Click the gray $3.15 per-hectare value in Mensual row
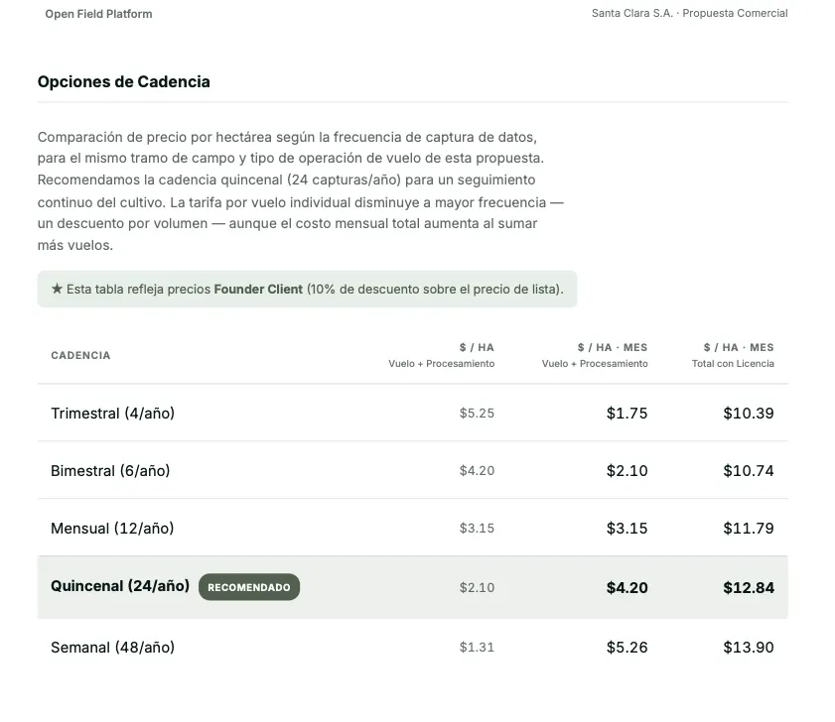Screen dimensions: 835x722 (477, 528)
